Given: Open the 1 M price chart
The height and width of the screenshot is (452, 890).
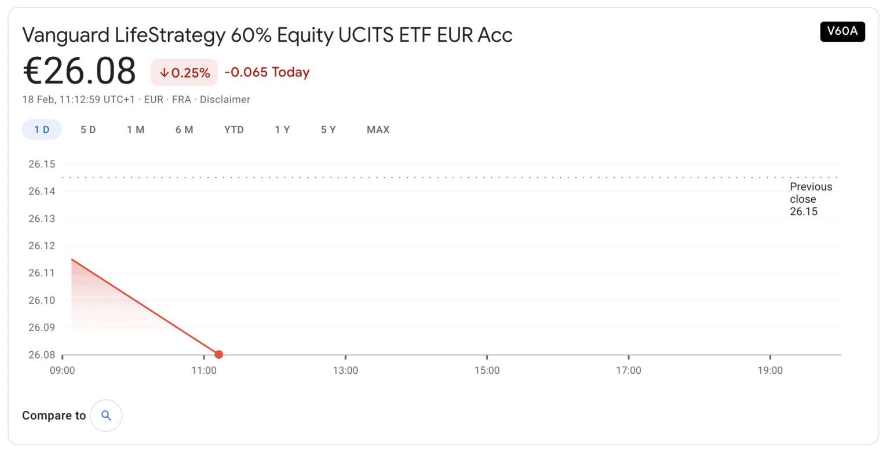Looking at the screenshot, I should click(136, 129).
